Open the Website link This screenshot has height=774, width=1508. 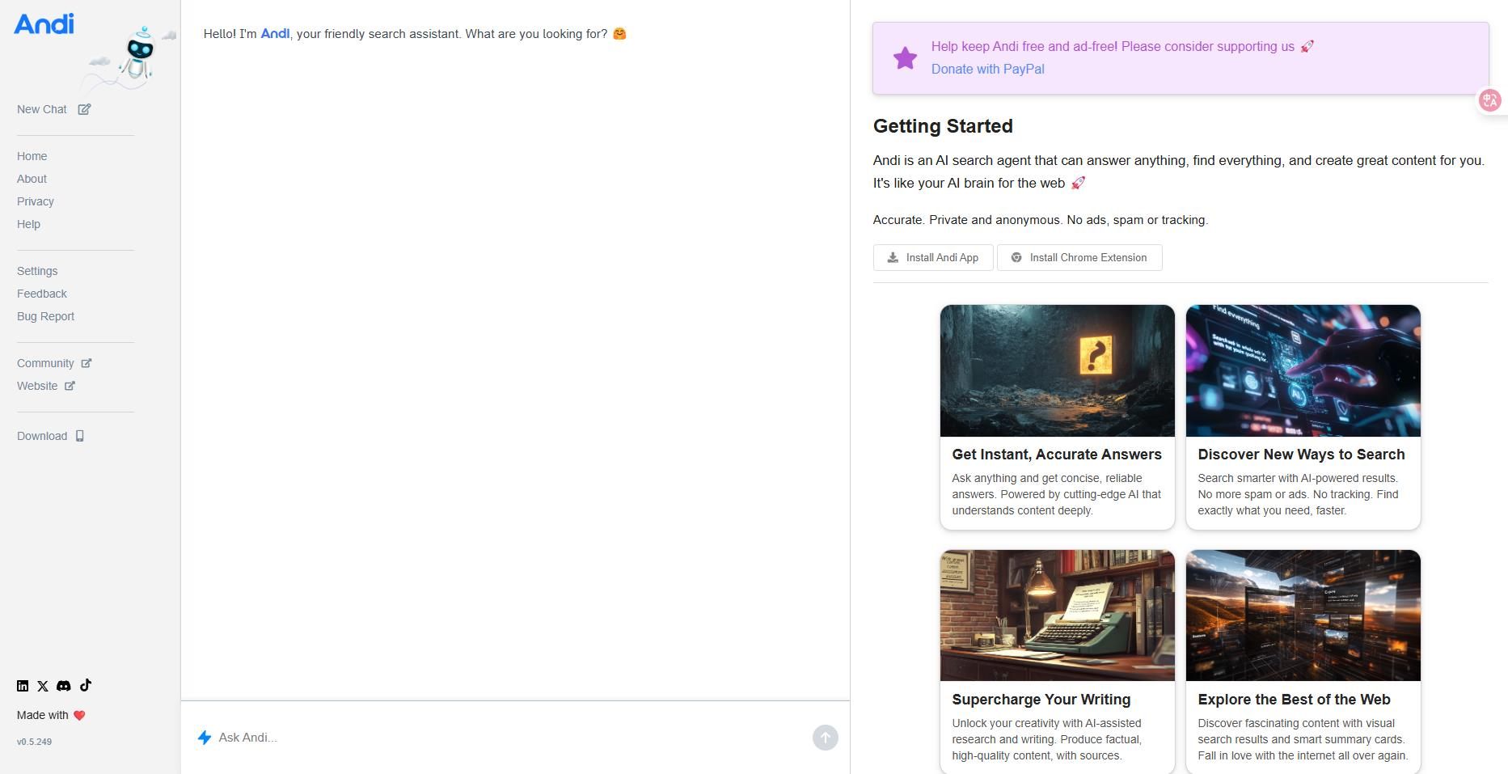pyautogui.click(x=37, y=386)
